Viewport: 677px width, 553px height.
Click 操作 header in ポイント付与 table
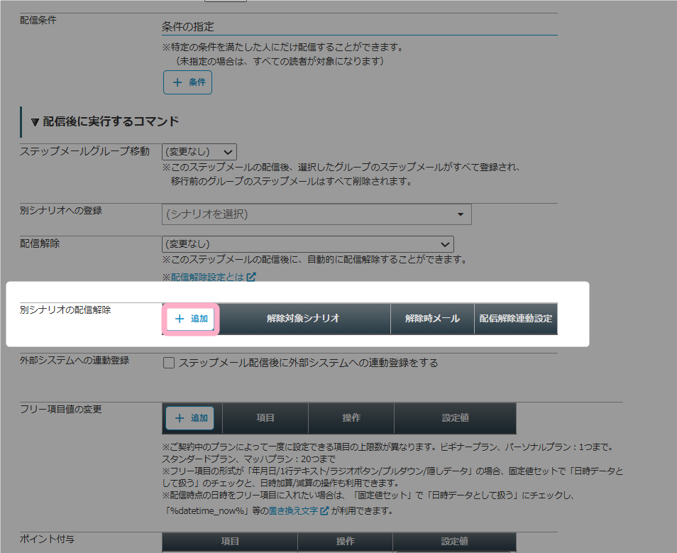346,542
